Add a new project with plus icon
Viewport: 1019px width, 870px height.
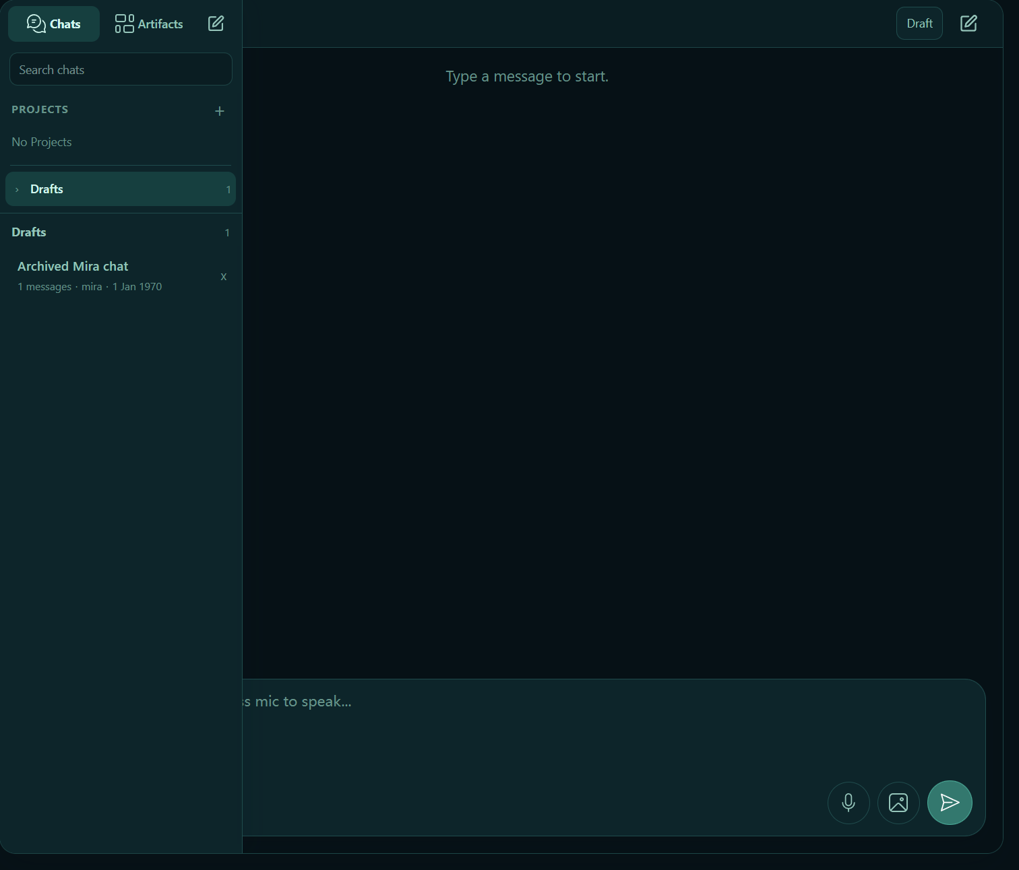click(220, 111)
